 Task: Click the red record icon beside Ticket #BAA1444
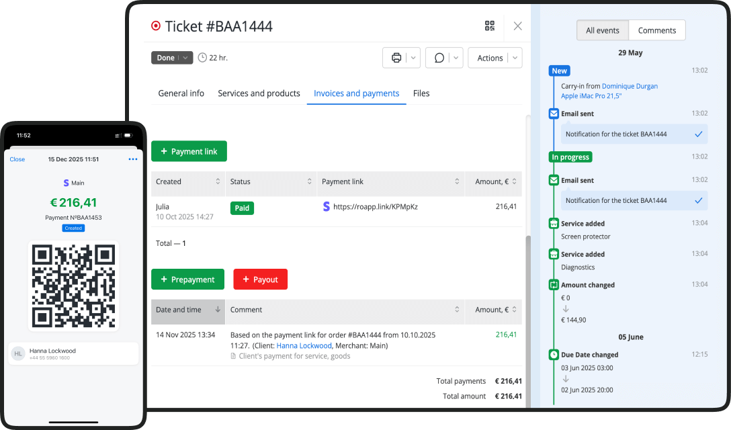pos(156,26)
